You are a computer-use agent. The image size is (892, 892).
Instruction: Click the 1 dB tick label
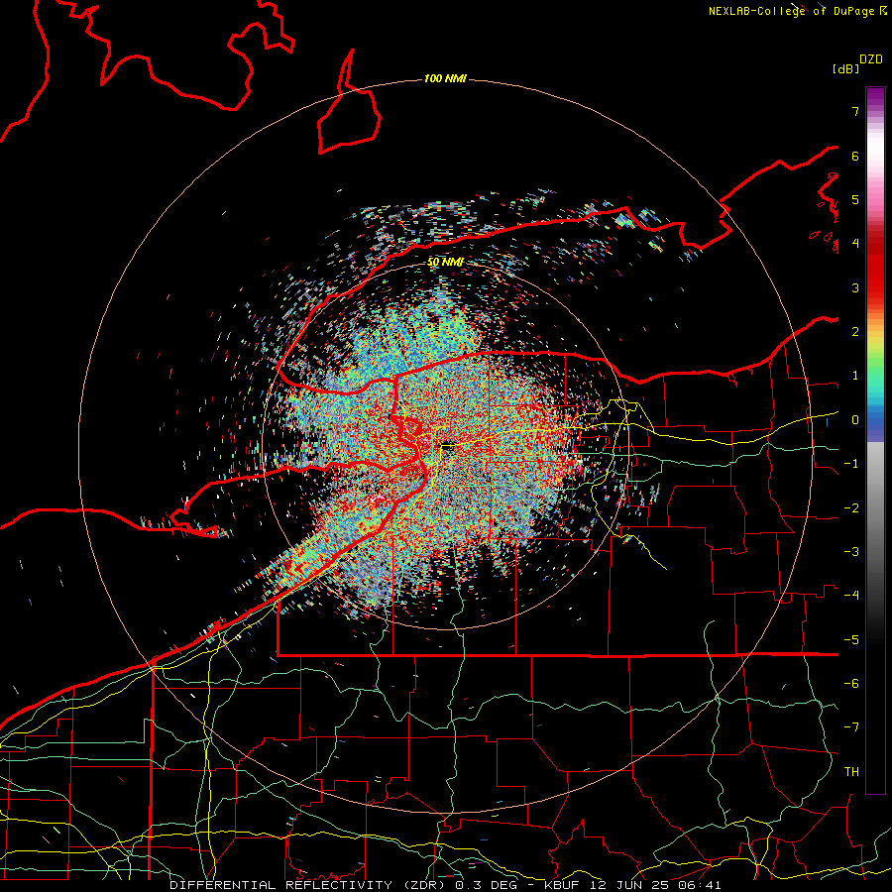[855, 376]
